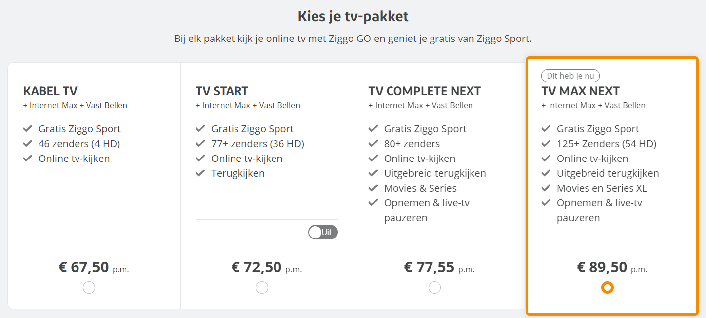This screenshot has width=706, height=318.
Task: Click the € 89,50 price label
Action: pos(603,267)
